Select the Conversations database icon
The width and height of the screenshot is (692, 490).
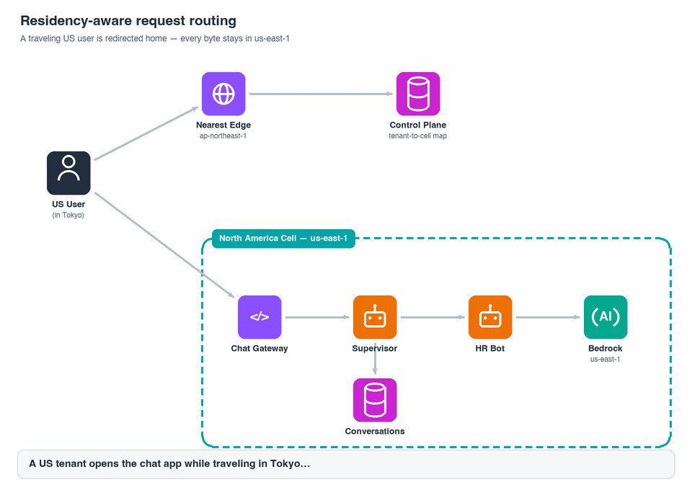click(x=375, y=400)
